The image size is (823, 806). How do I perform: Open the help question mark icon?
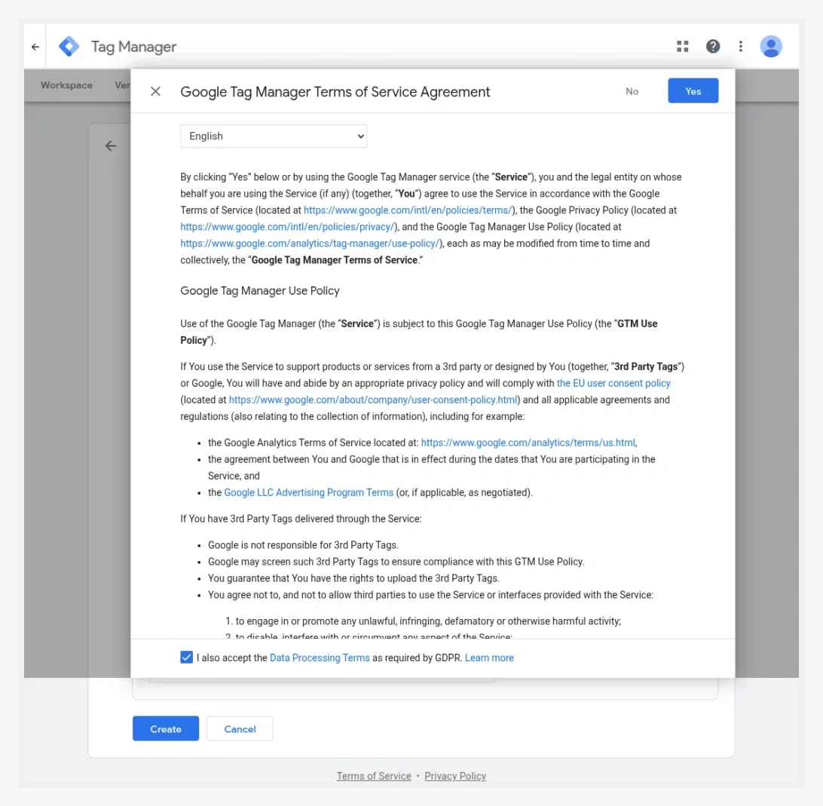[x=713, y=46]
